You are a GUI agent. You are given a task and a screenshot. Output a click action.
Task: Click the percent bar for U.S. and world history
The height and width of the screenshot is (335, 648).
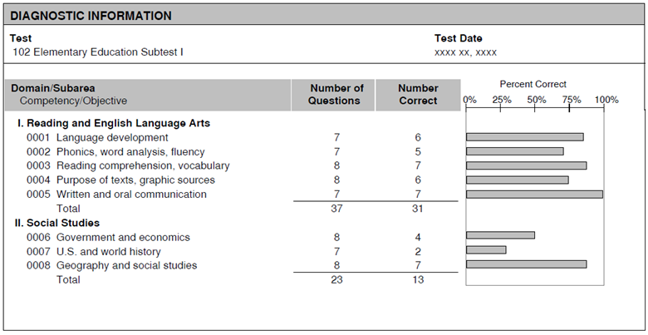coord(486,249)
